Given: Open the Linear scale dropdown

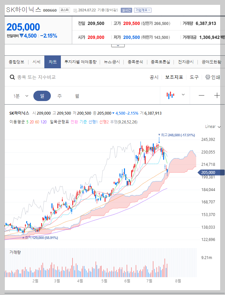Looking at the screenshot, I should coord(210,127).
